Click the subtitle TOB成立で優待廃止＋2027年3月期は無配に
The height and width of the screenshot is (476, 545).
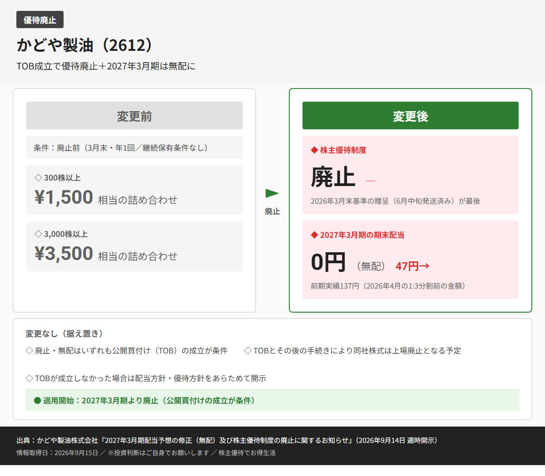pos(106,66)
